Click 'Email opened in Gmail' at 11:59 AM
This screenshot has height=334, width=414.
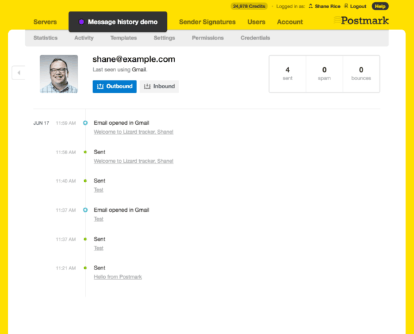[121, 123]
